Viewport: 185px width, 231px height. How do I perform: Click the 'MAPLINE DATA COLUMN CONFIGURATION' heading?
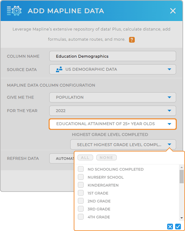[51, 85]
